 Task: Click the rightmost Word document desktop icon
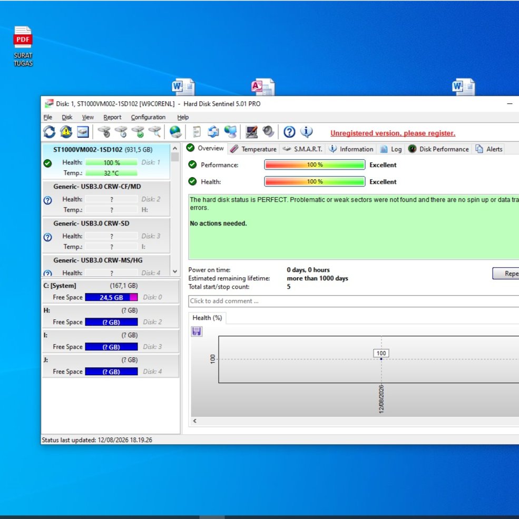(463, 87)
